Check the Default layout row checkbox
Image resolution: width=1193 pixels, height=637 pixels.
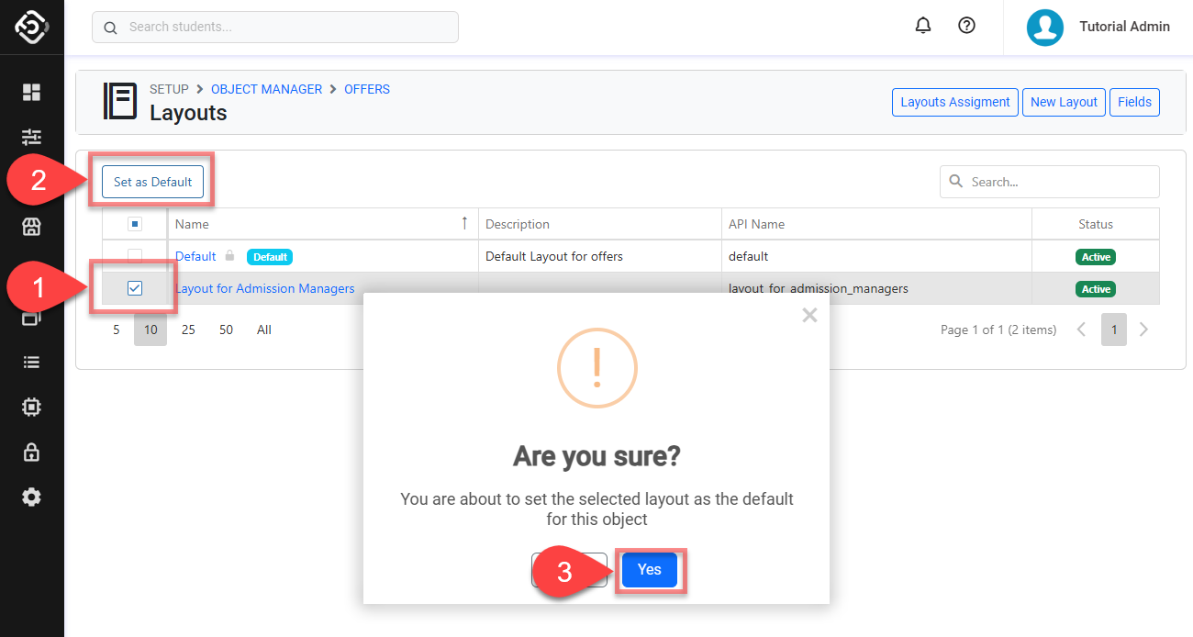[x=135, y=256]
